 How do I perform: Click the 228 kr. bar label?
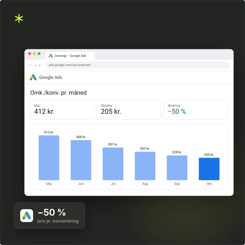pos(177,152)
